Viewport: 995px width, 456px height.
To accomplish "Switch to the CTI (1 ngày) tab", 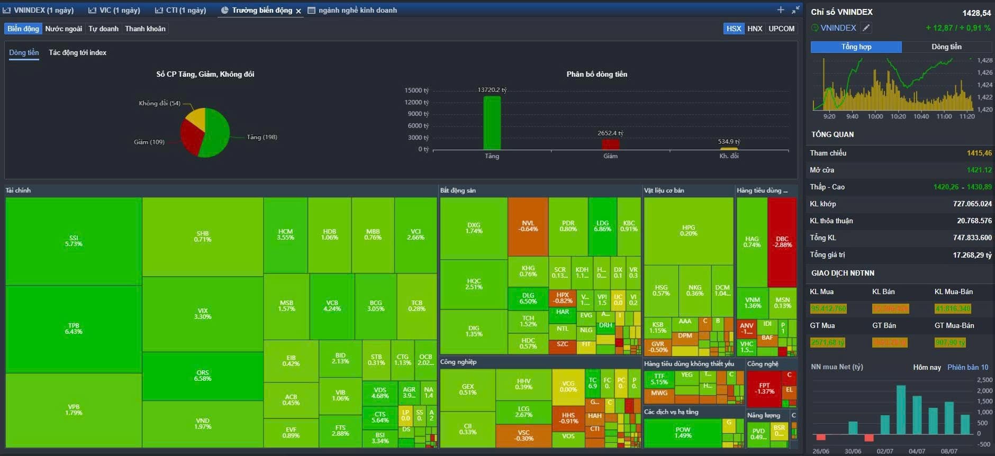I will click(186, 10).
